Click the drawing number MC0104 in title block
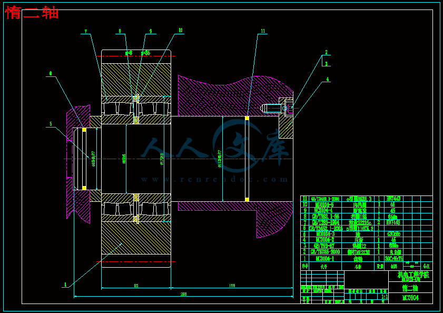 (410, 298)
